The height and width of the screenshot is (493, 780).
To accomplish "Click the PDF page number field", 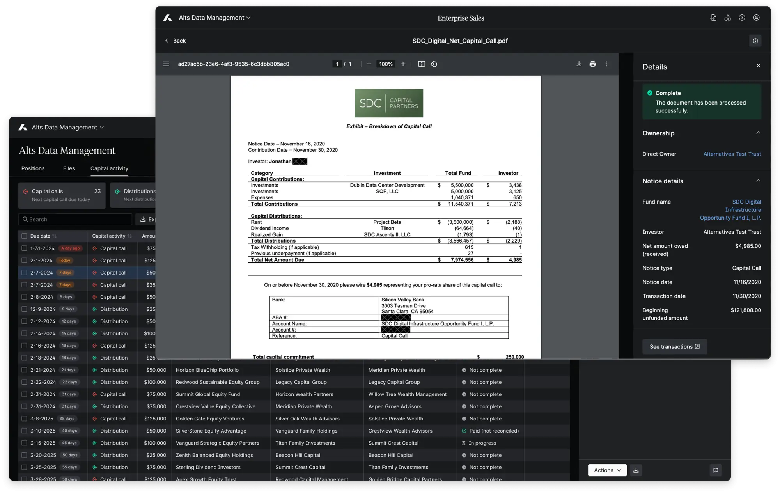I will coord(337,64).
